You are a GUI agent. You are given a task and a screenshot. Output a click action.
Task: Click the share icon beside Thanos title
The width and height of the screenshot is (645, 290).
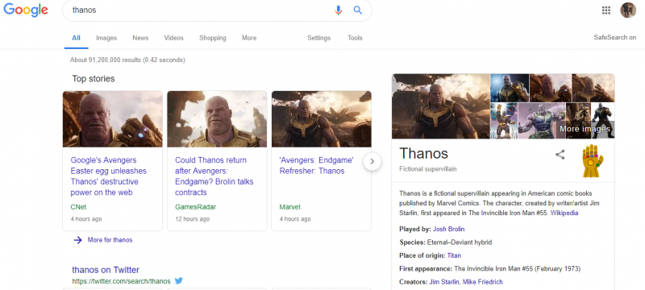click(x=560, y=155)
